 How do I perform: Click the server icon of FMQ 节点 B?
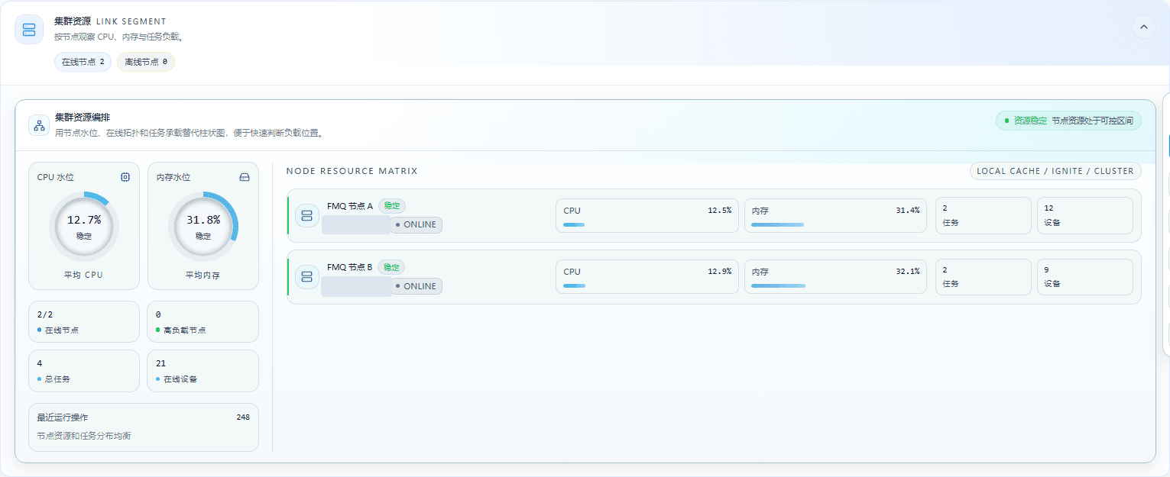pos(307,277)
